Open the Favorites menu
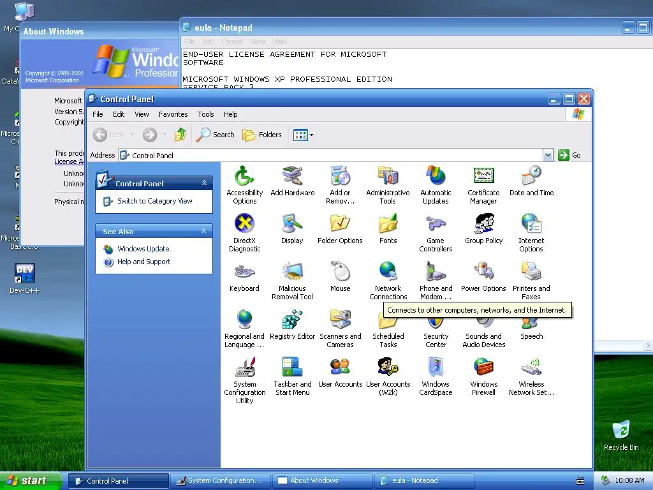Image resolution: width=653 pixels, height=490 pixels. click(x=173, y=114)
